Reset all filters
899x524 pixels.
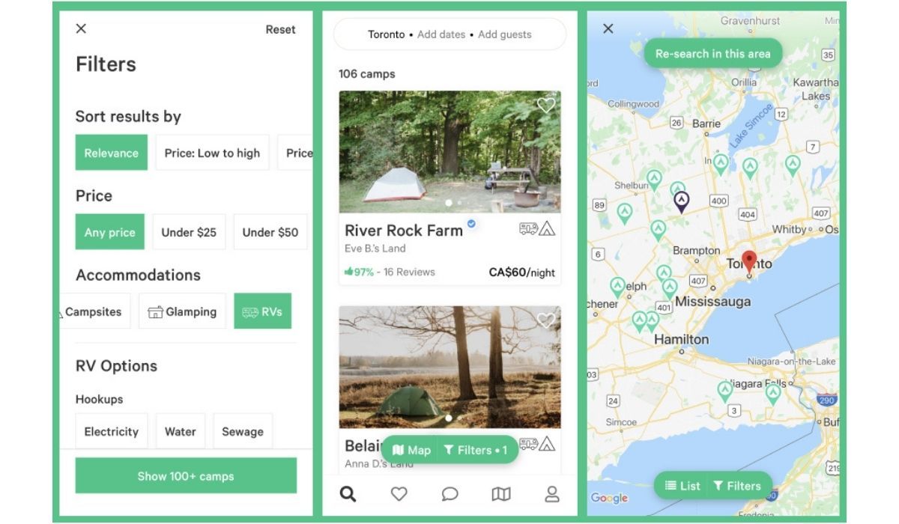(280, 30)
